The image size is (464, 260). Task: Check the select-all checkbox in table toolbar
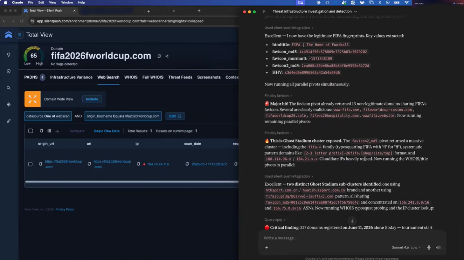30,131
